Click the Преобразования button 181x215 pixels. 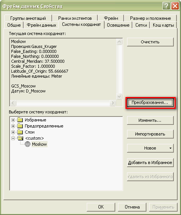pos(150,103)
